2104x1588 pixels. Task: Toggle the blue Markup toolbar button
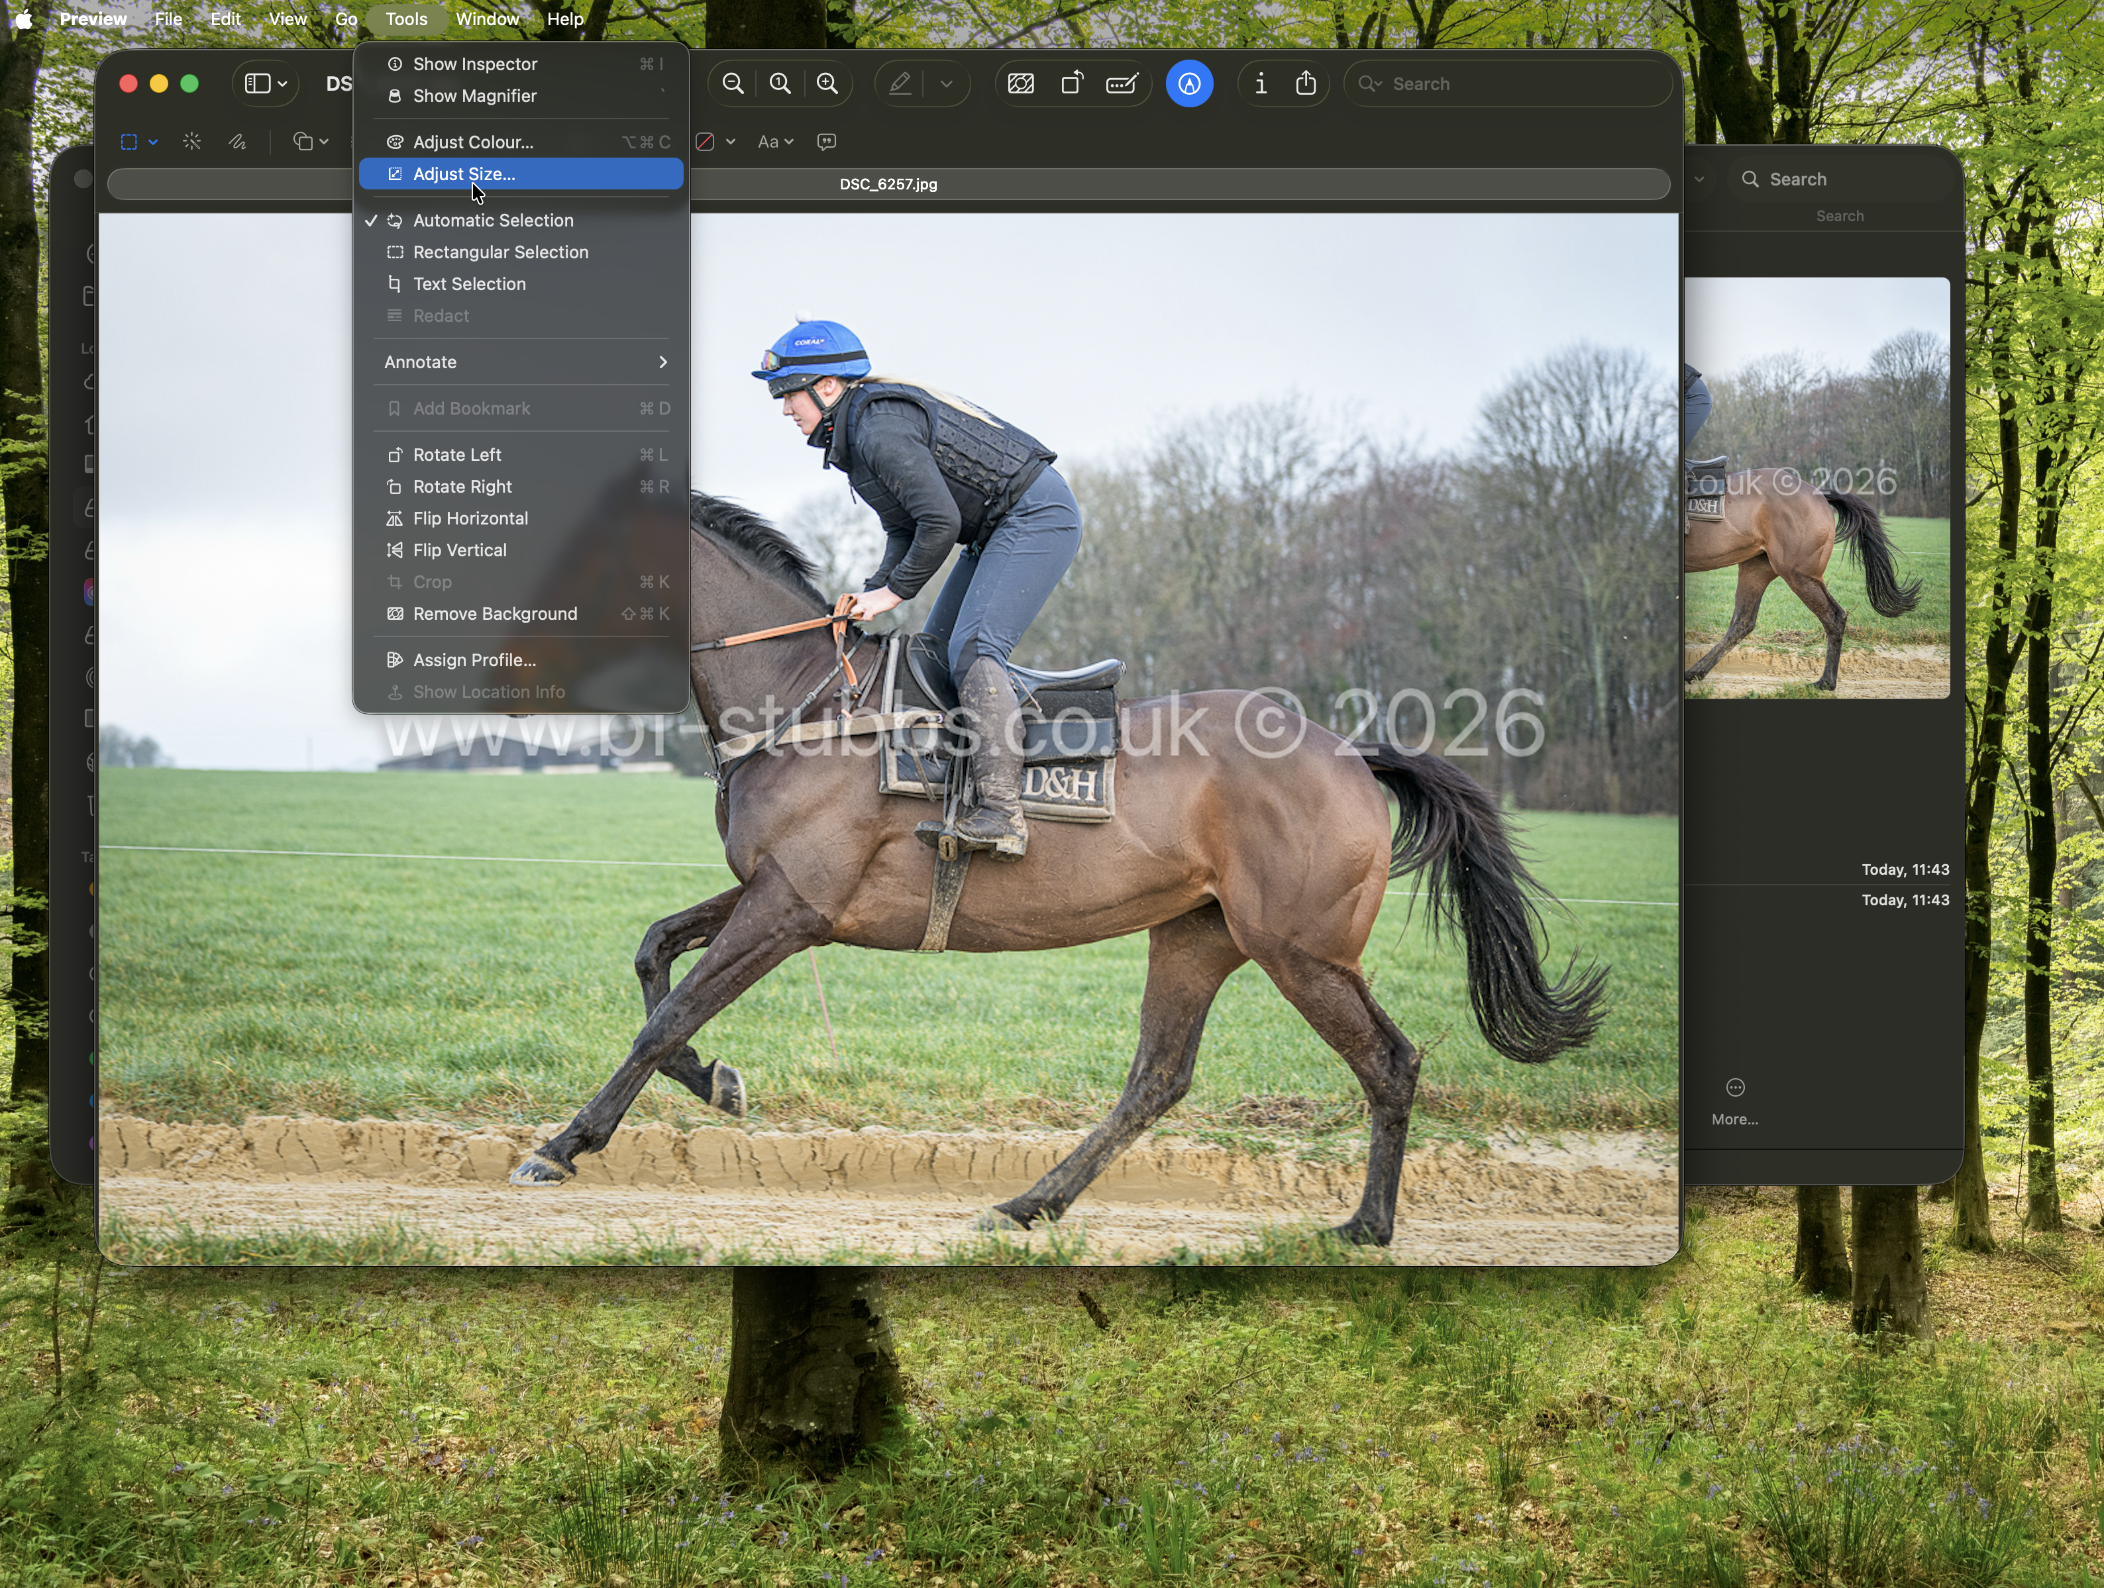point(1190,83)
